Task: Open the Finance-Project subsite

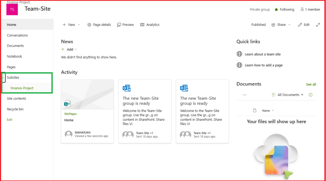Action: click(x=22, y=88)
